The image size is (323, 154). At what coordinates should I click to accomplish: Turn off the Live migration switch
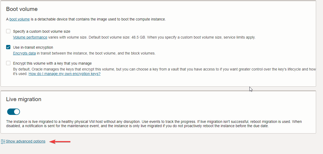coord(14,112)
